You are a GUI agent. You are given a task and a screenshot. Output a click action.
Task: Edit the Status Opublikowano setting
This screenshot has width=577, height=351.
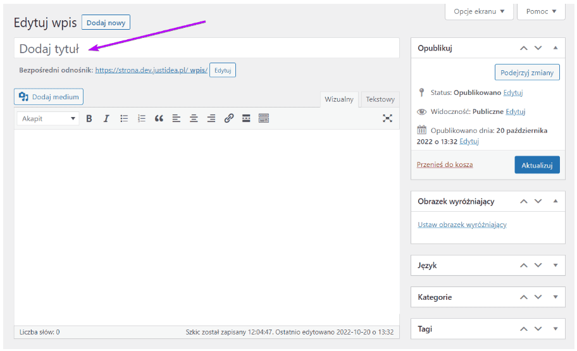pyautogui.click(x=513, y=93)
